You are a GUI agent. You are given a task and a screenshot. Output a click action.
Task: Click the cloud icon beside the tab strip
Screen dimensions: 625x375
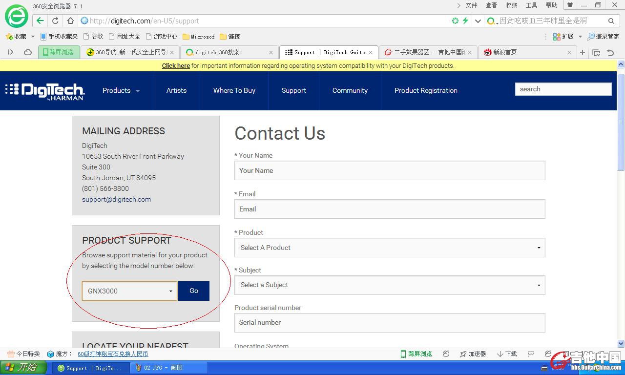pyautogui.click(x=28, y=52)
